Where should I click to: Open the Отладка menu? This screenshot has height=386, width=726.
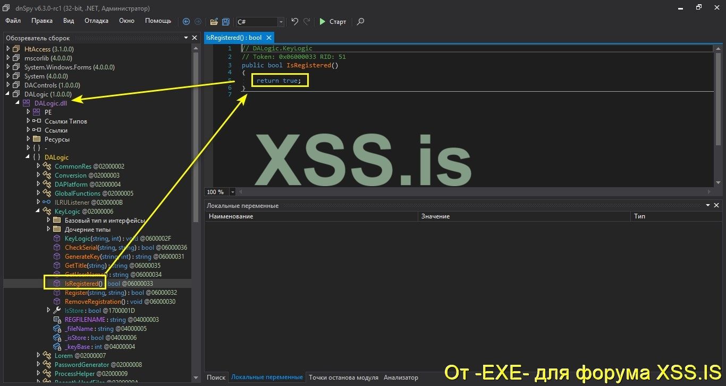[96, 21]
